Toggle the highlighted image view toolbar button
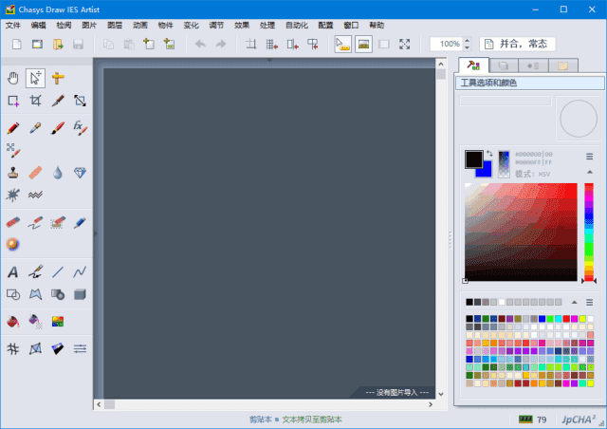 click(363, 45)
